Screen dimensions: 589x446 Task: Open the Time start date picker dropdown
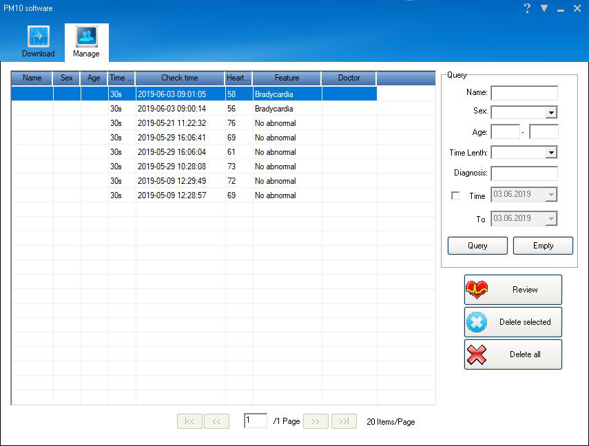(x=551, y=195)
